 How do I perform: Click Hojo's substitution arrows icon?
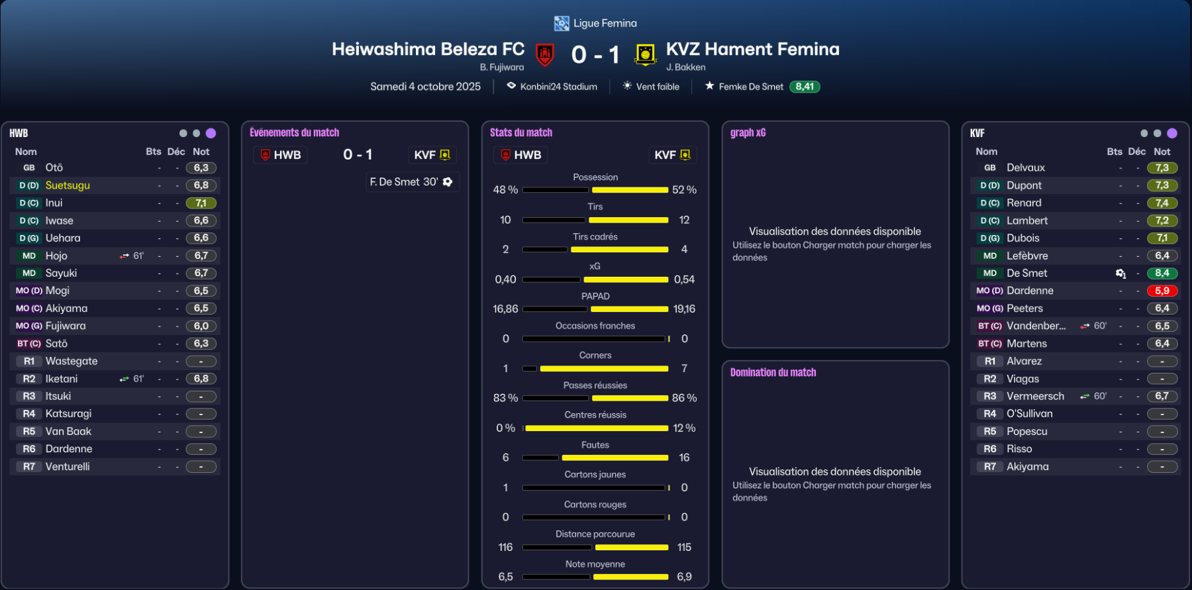tap(124, 256)
